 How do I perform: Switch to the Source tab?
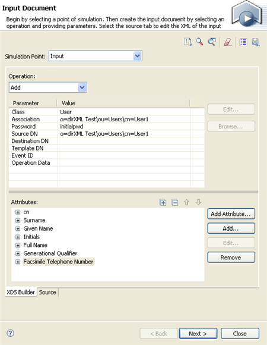[x=47, y=292]
